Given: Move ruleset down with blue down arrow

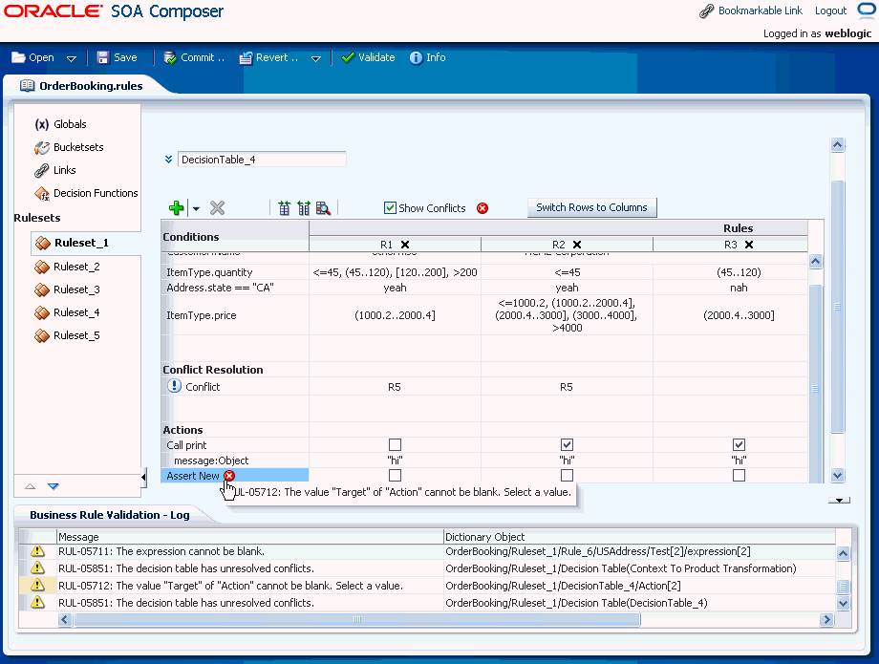Looking at the screenshot, I should point(54,486).
